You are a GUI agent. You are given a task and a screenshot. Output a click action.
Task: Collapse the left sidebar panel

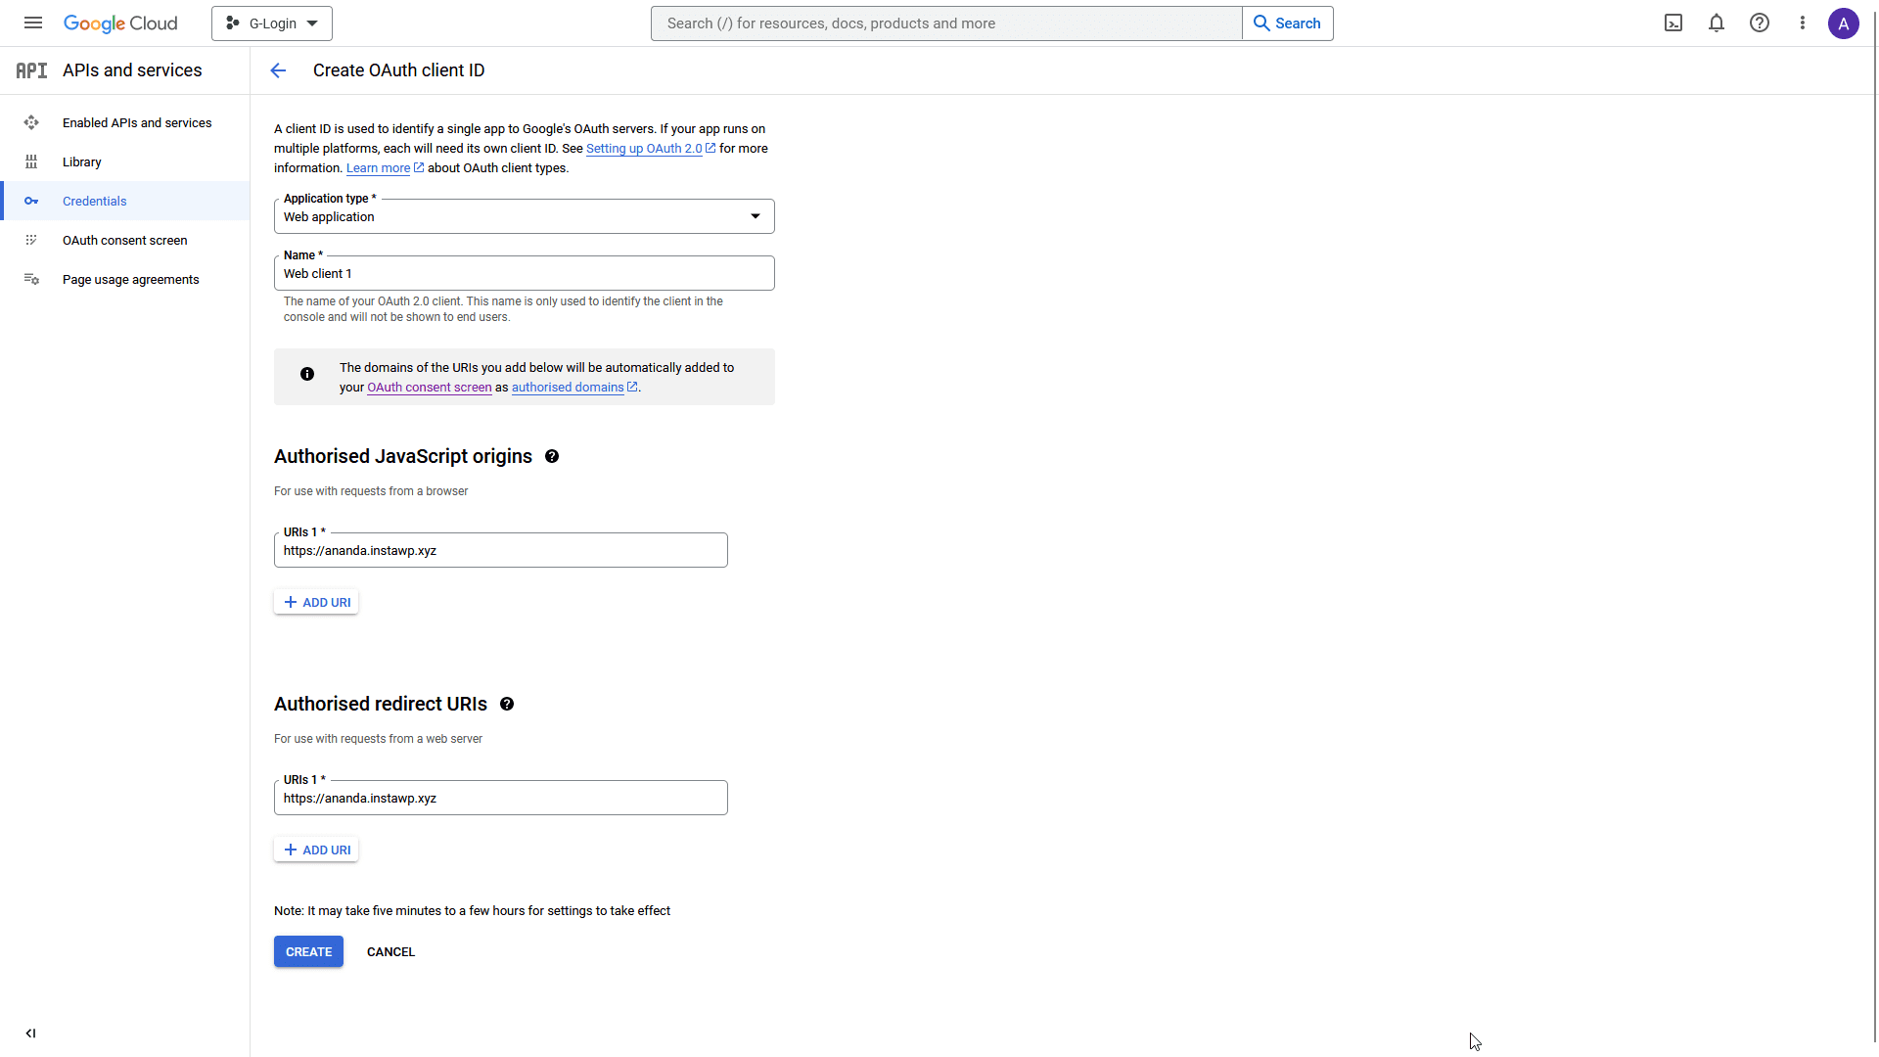coord(30,1033)
